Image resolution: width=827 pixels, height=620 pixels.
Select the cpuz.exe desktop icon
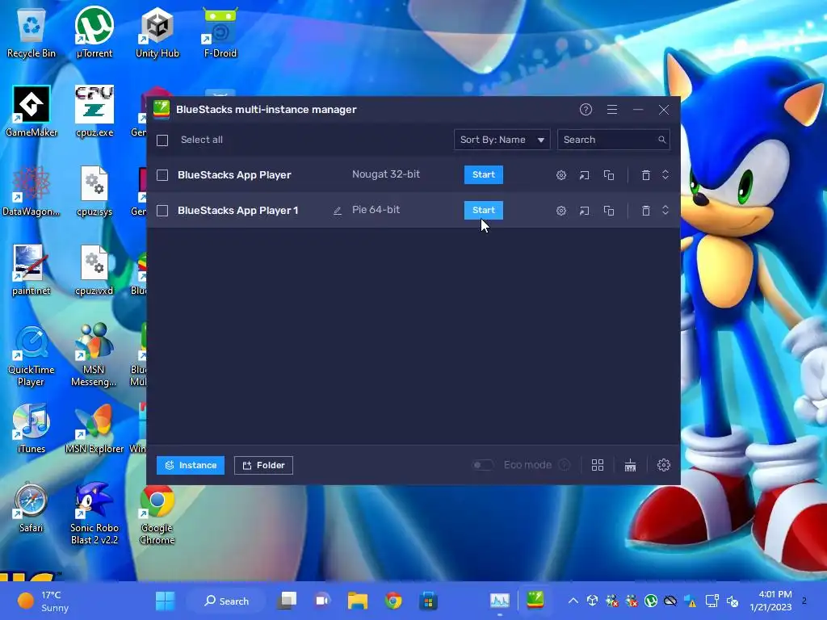pos(94,111)
